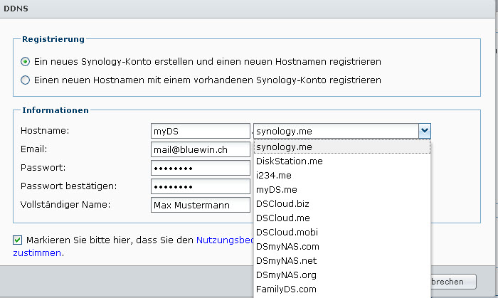Select the existing Synology account registration option
Image resolution: width=498 pixels, height=298 pixels.
point(25,80)
